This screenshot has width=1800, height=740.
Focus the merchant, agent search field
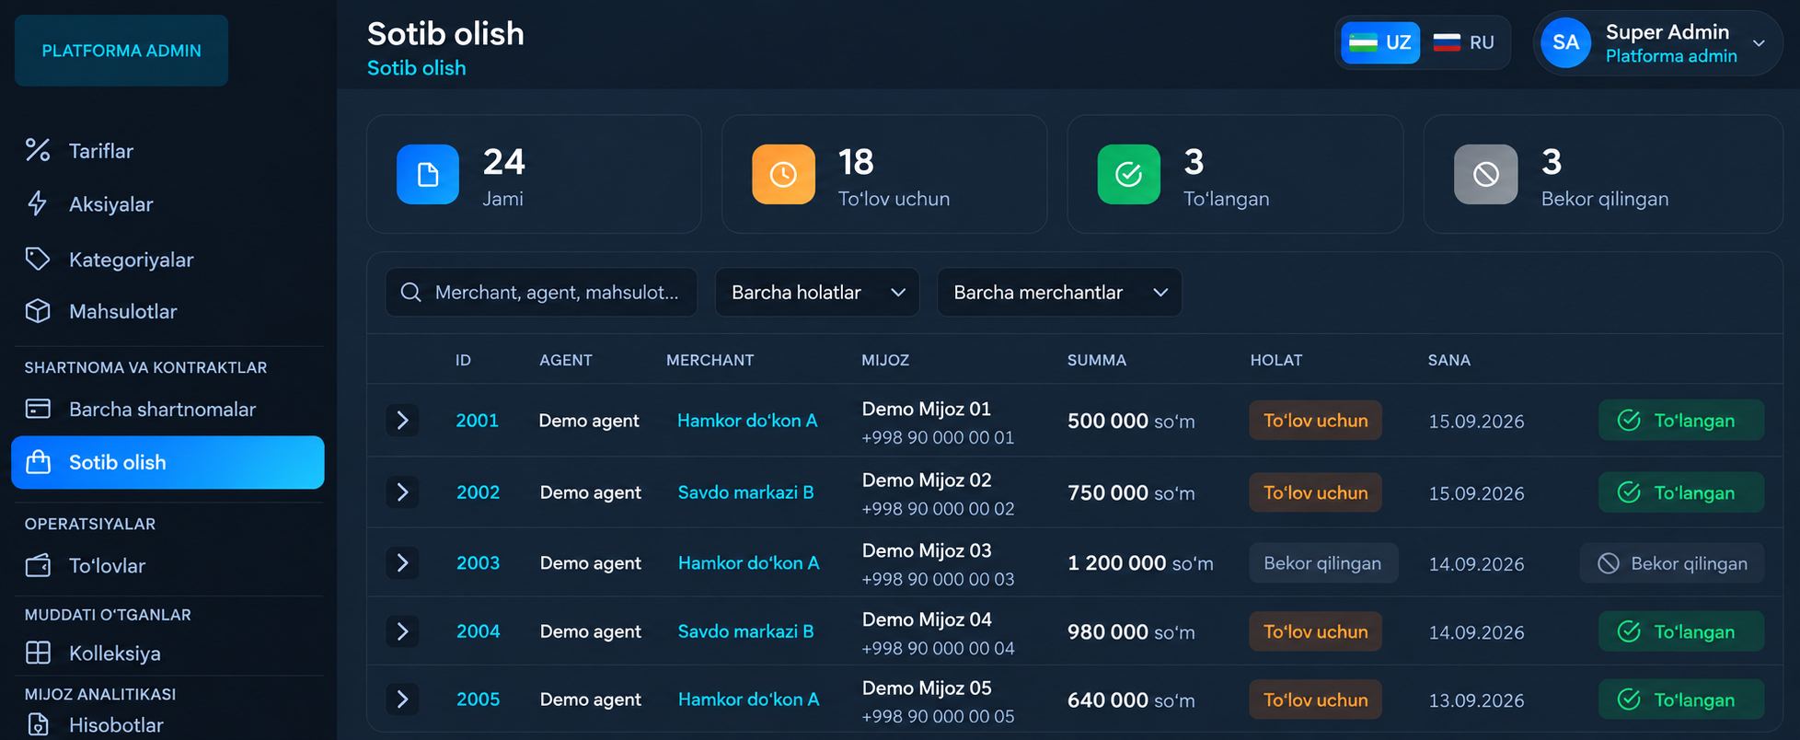541,292
